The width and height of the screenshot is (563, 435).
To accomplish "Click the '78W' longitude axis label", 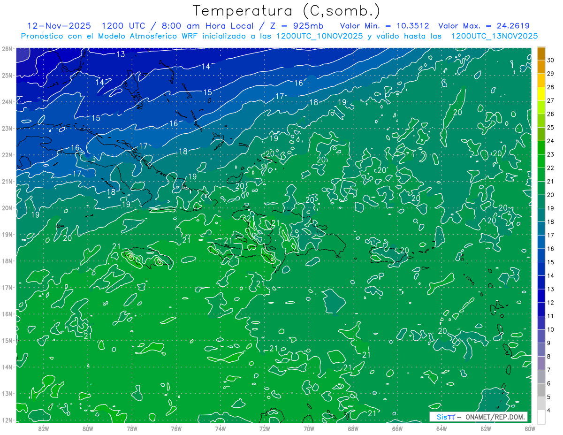I will [132, 428].
